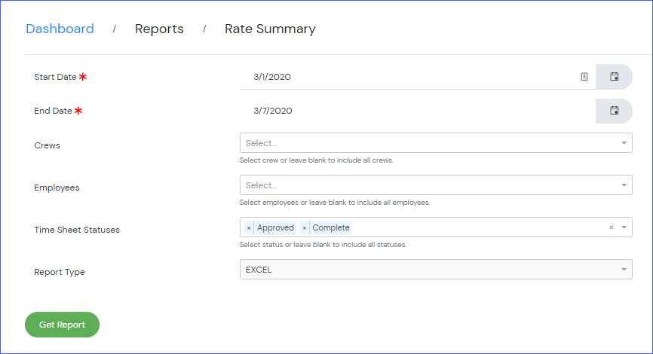Open the Start Date calendar picker
This screenshot has width=653, height=354.
click(x=614, y=77)
